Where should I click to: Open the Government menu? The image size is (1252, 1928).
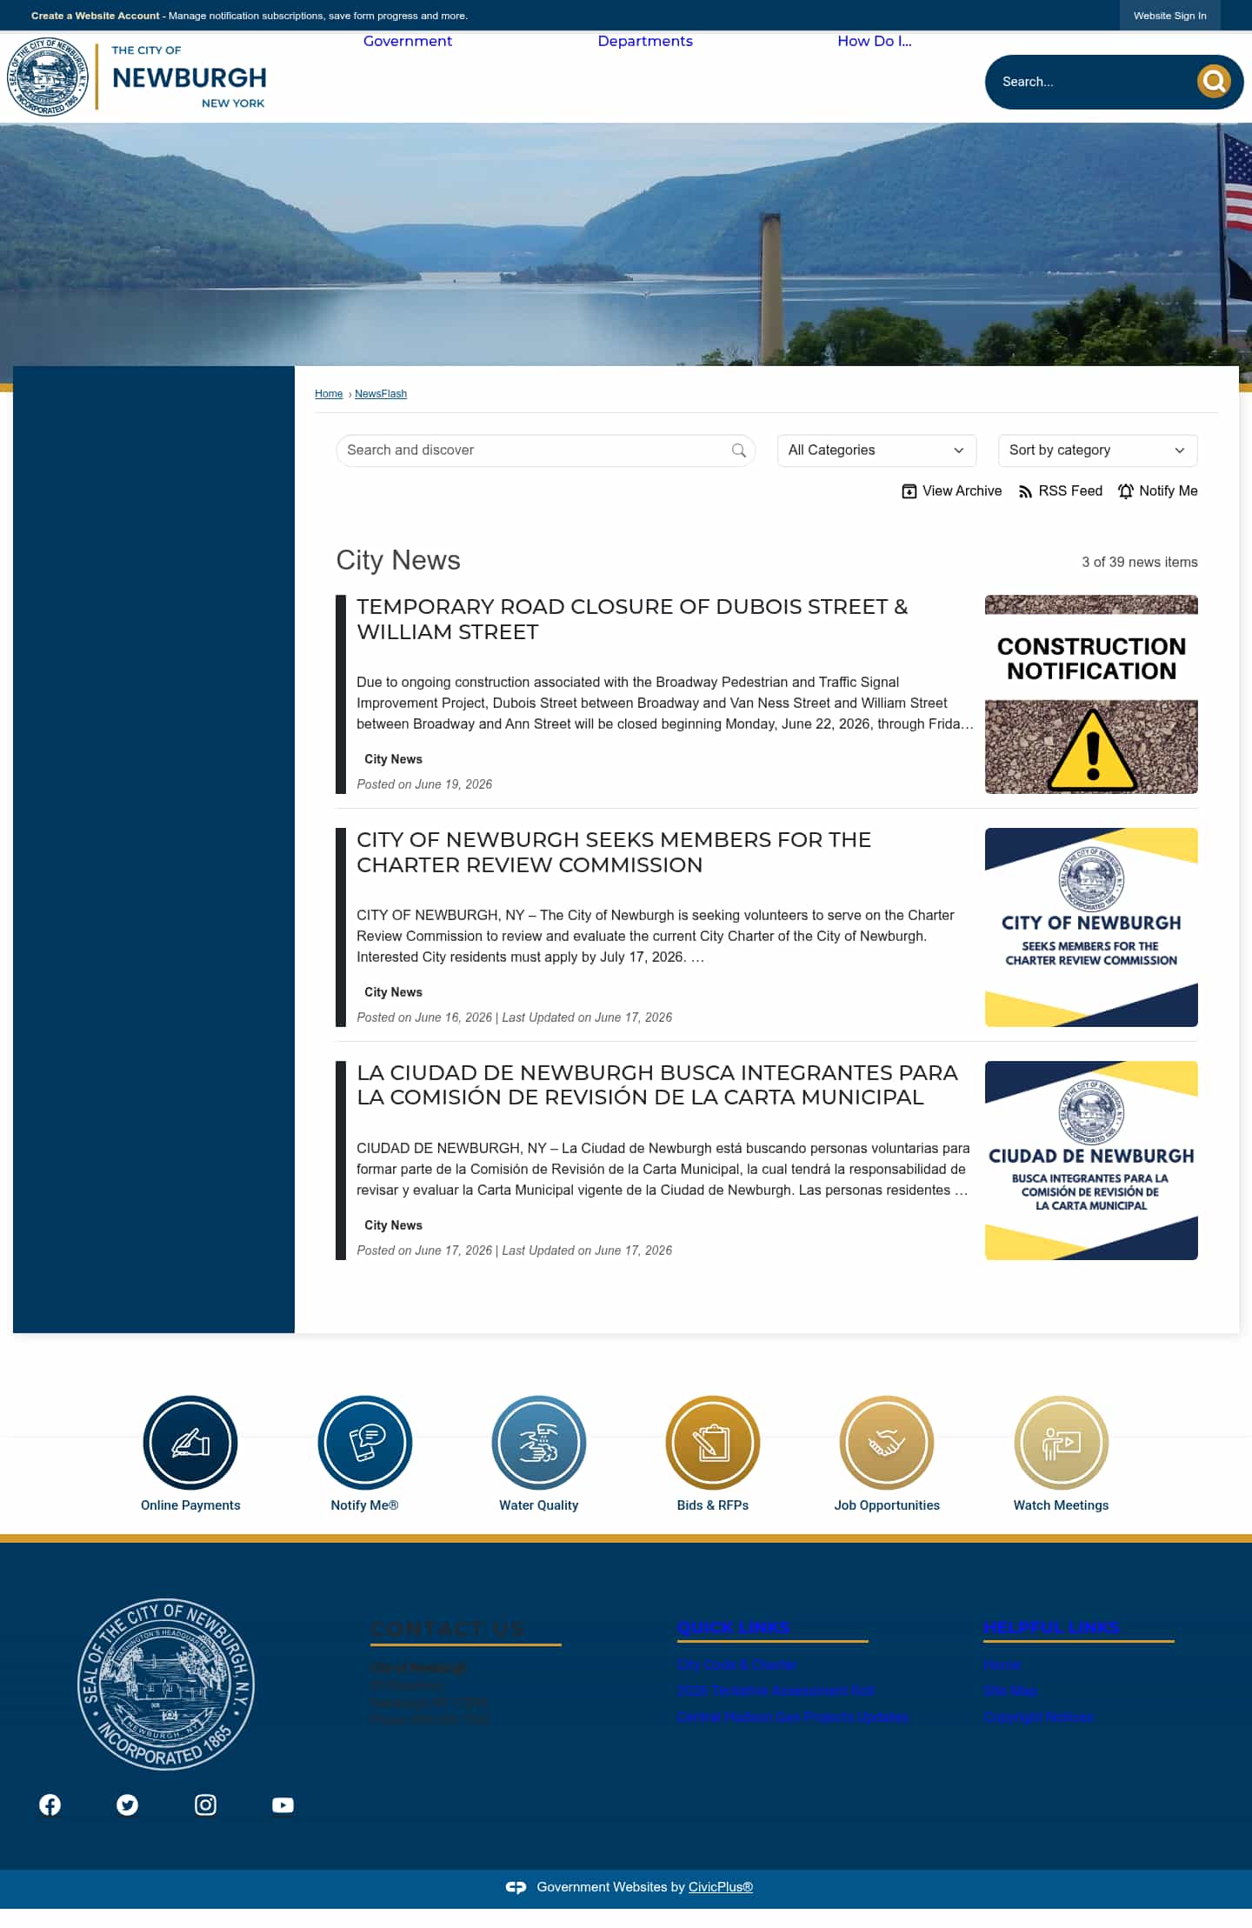click(x=408, y=41)
